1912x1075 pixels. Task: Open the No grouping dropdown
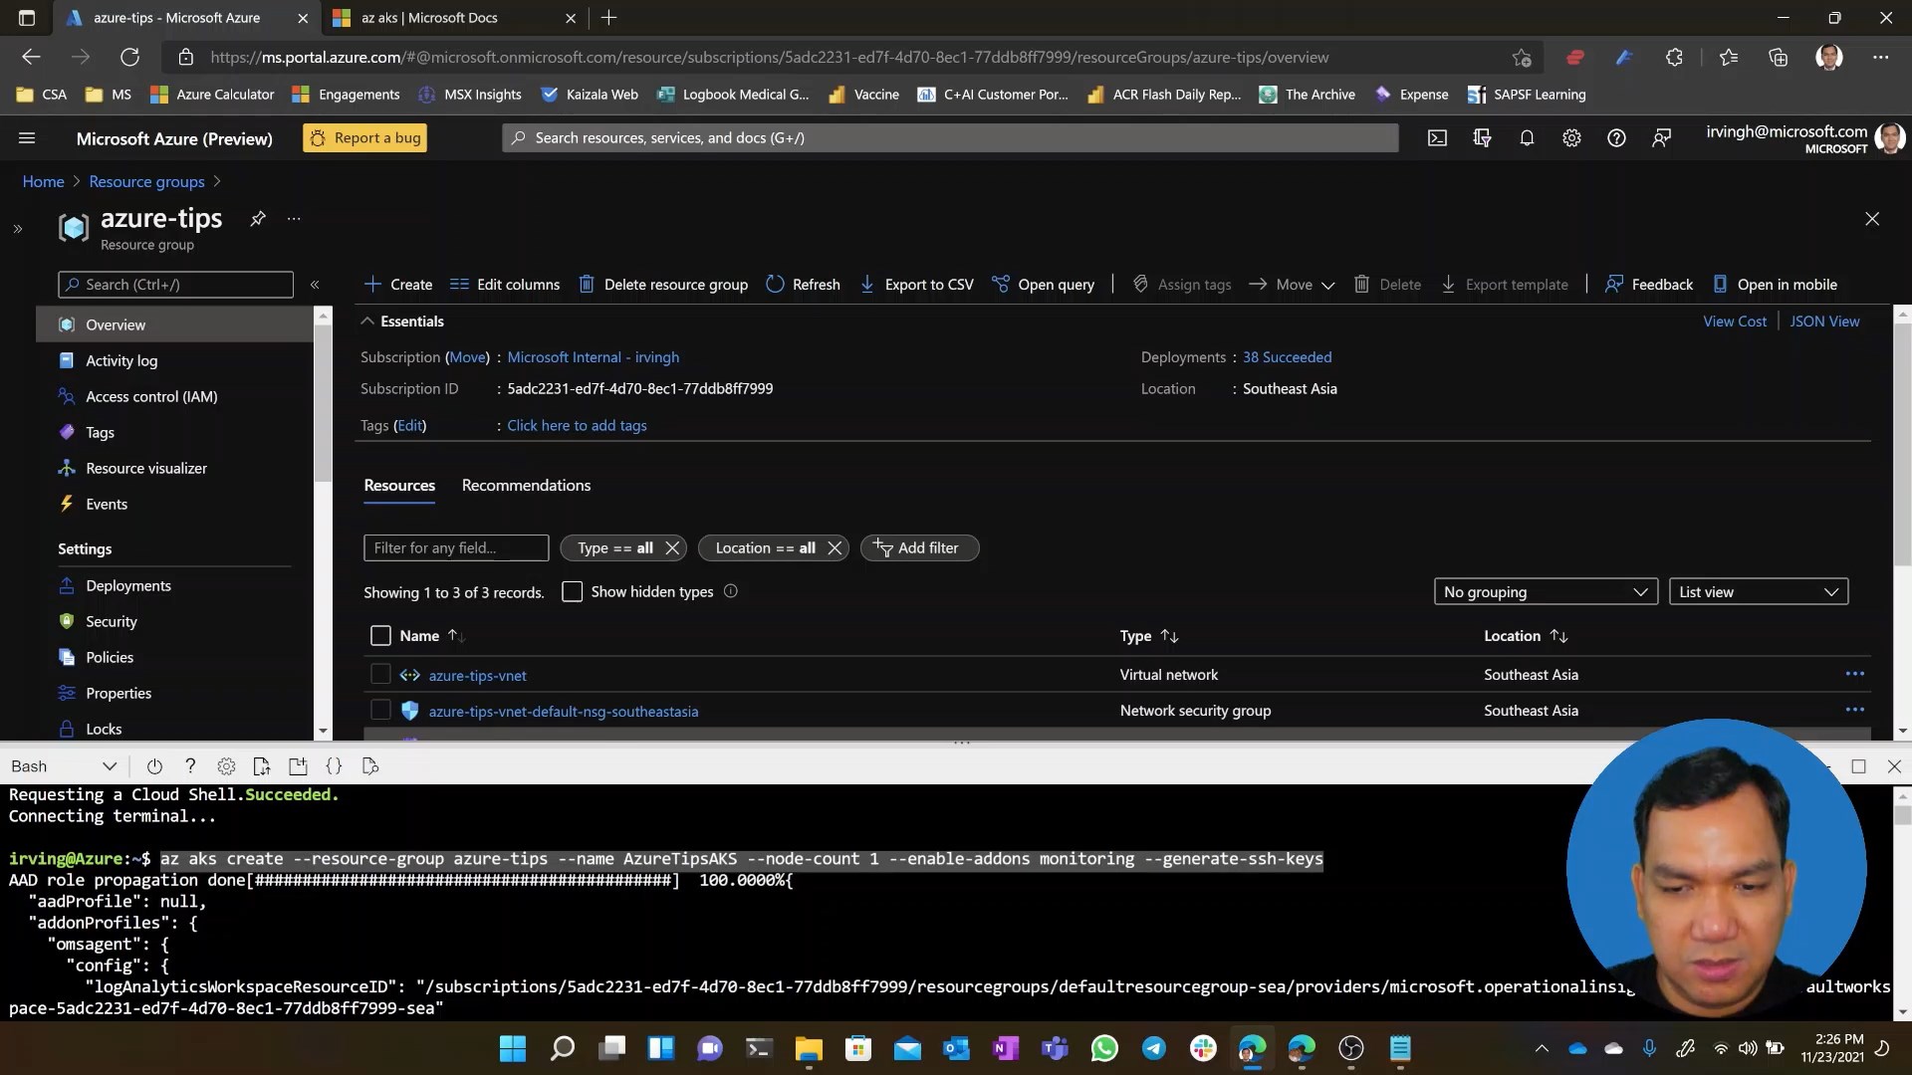tap(1546, 591)
